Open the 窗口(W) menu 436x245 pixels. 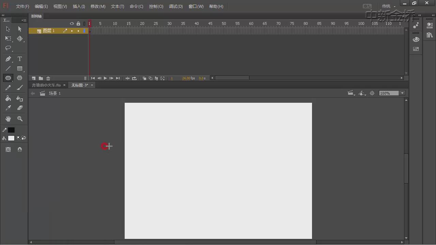196,6
